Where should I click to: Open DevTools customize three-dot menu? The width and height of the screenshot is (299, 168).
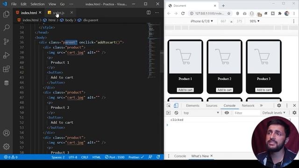(x=287, y=105)
